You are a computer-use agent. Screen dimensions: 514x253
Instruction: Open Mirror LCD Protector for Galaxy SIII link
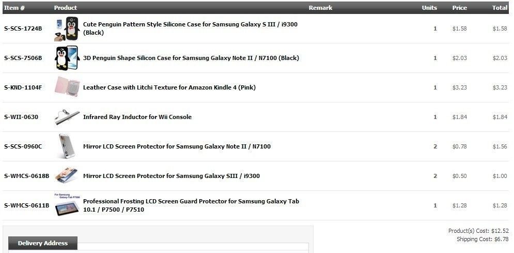pos(171,176)
